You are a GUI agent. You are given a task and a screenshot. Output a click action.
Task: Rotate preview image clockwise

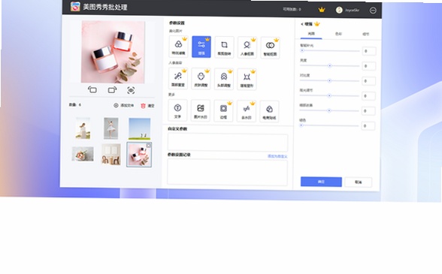(112, 90)
